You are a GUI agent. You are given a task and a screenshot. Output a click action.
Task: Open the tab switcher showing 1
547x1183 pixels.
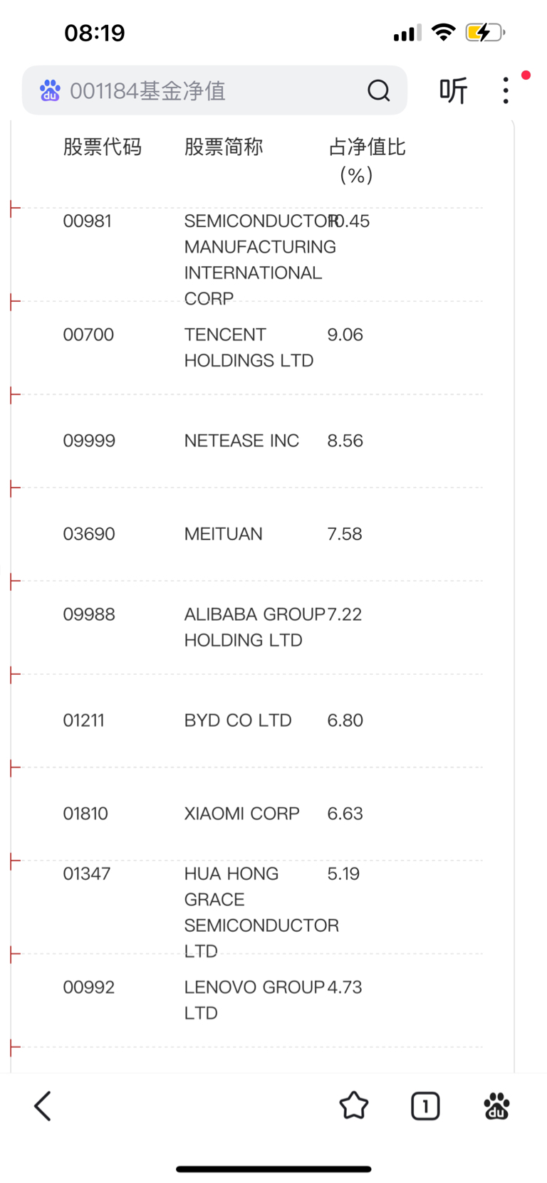pyautogui.click(x=425, y=1106)
